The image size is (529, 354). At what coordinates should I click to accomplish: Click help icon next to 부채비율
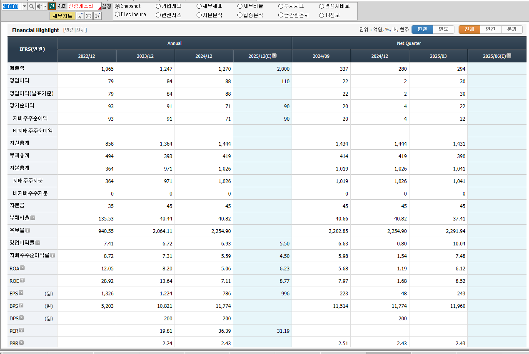[x=33, y=218]
